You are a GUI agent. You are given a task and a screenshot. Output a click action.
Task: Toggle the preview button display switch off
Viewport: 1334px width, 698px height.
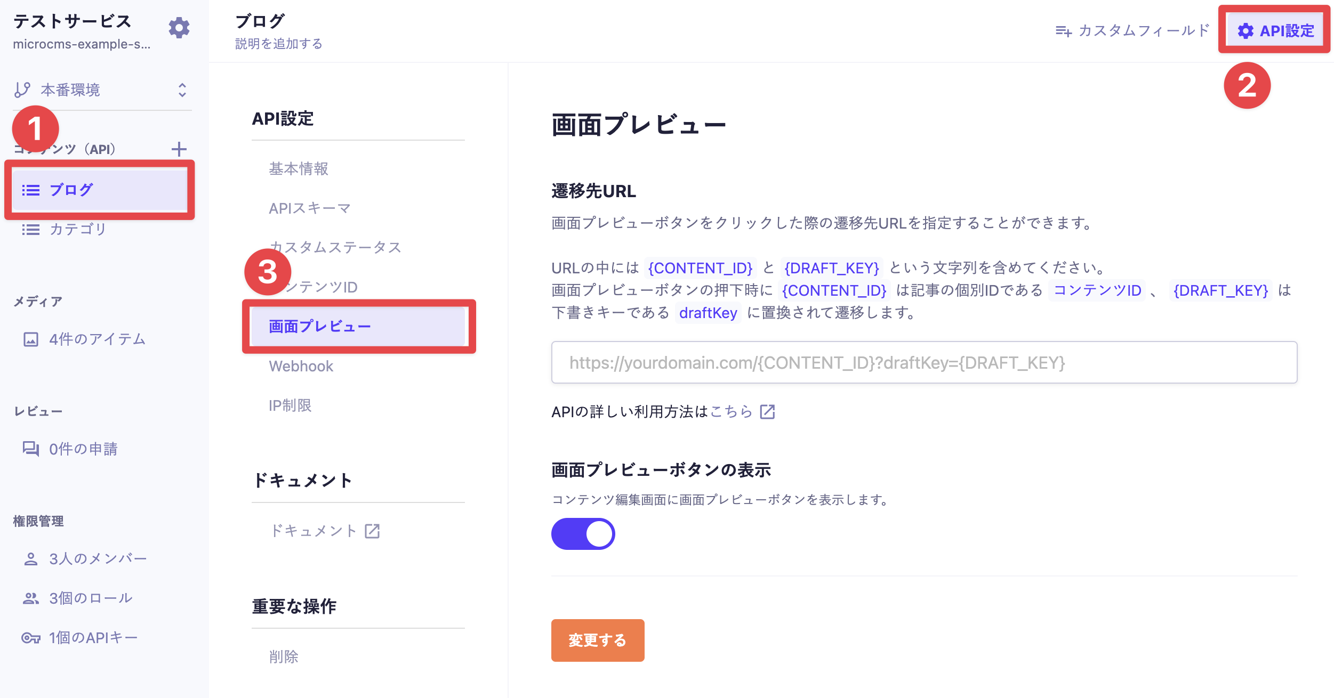click(x=583, y=533)
